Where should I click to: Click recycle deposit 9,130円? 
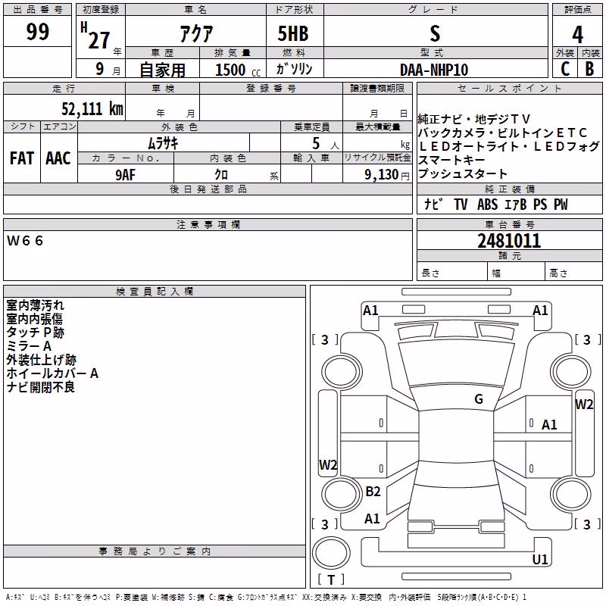click(x=387, y=175)
